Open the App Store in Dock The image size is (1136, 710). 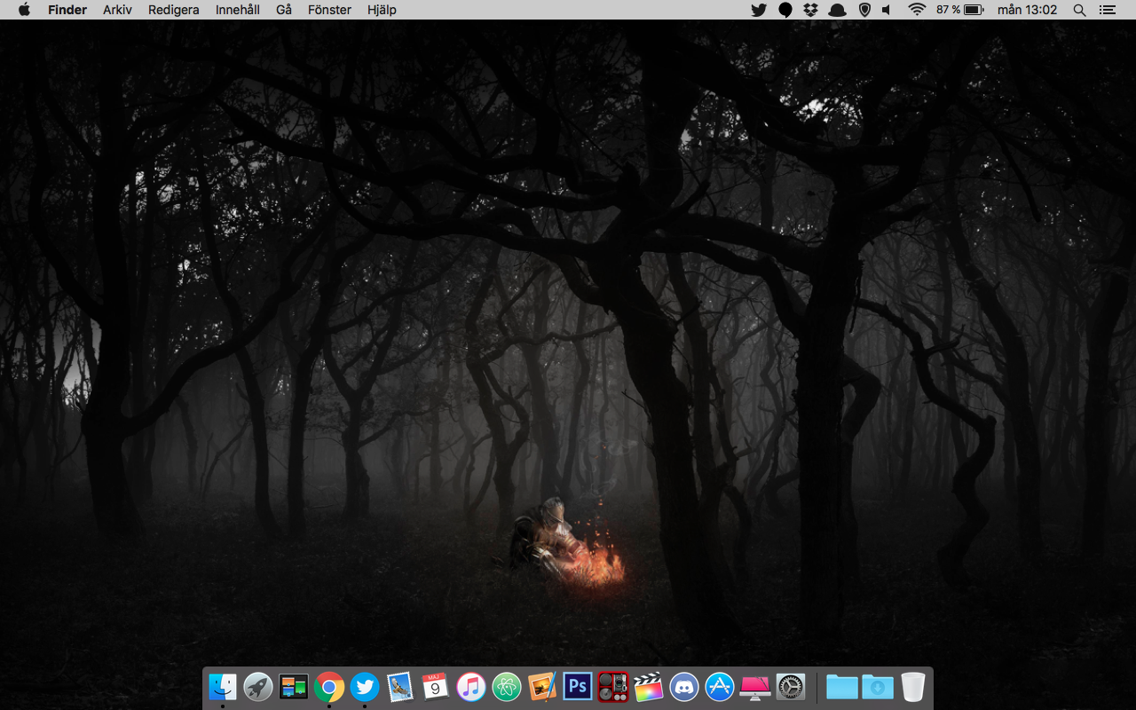(720, 687)
